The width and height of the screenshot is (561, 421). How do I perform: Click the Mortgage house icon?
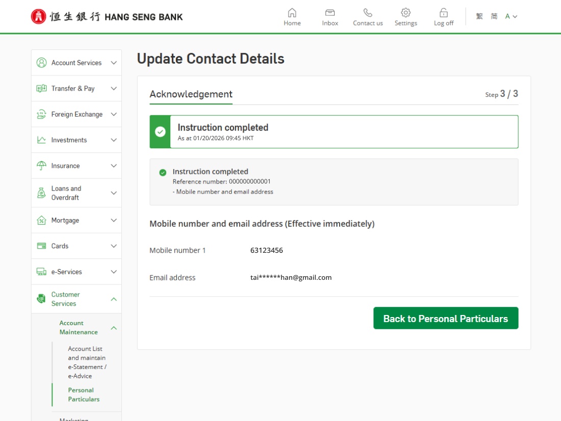pos(41,220)
